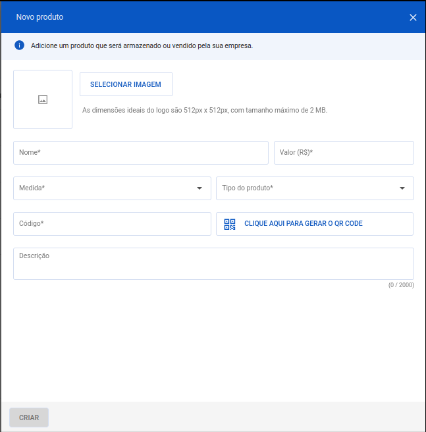Generate QR code via Clique Aqui text
This screenshot has width=426, height=432.
pyautogui.click(x=304, y=224)
